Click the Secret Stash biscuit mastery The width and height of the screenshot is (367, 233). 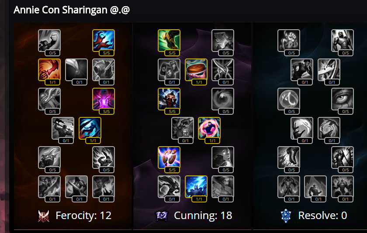pos(196,70)
